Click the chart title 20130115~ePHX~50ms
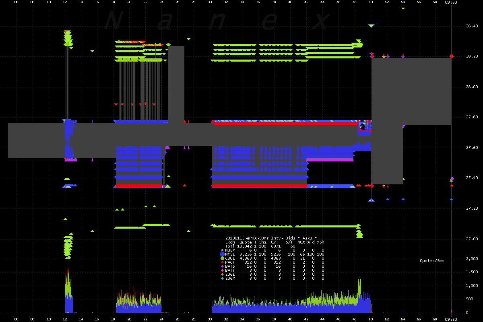 pos(247,238)
